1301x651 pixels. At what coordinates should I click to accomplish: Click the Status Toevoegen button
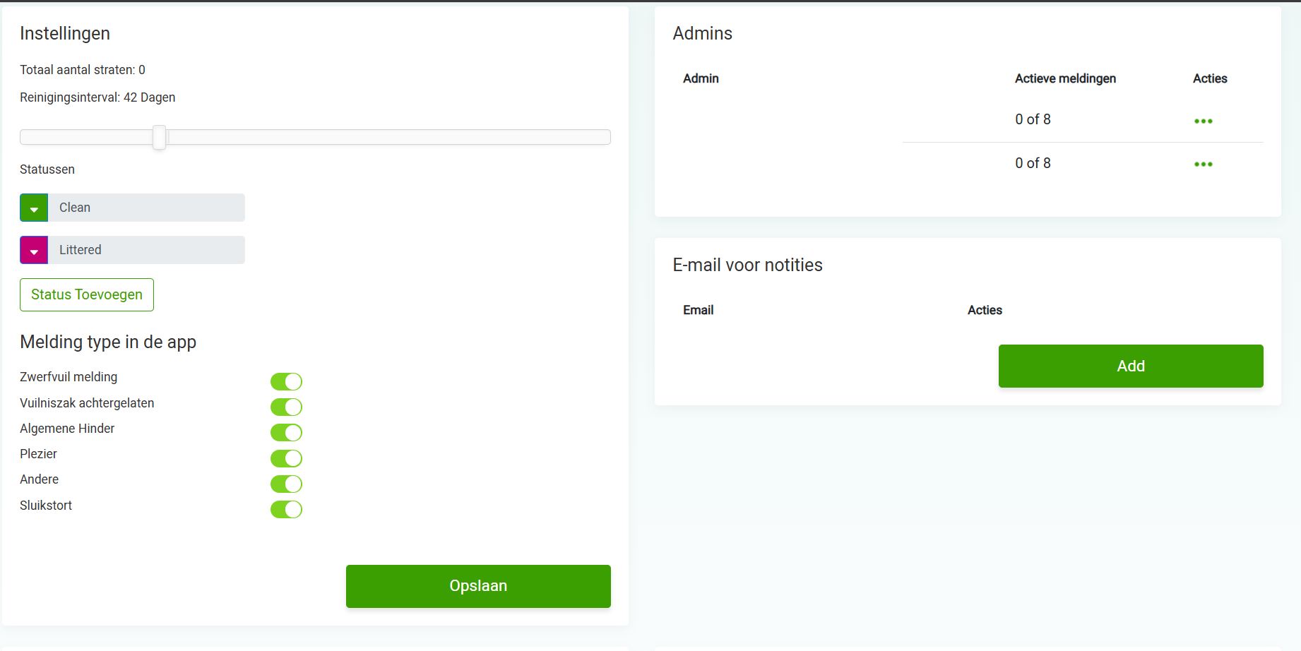click(87, 294)
